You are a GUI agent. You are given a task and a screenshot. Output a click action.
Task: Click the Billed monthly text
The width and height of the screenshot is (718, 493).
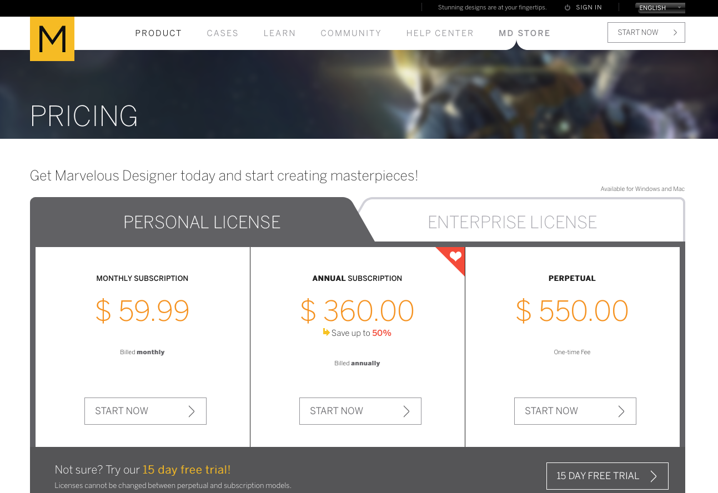142,352
